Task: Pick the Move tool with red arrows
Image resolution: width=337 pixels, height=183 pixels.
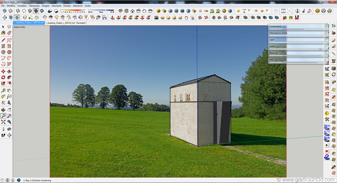Action: [3, 71]
